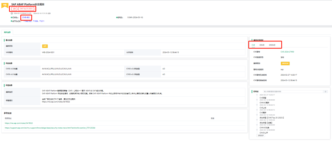Open the CVE-2024-27900 link

pos(287,52)
